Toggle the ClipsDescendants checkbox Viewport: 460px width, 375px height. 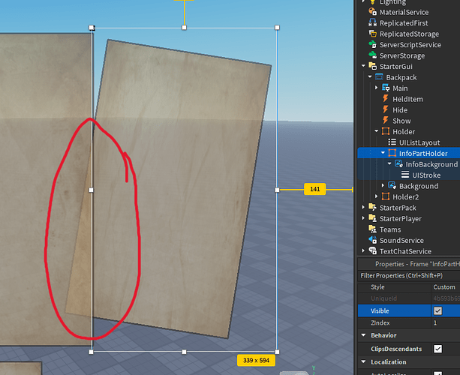pyautogui.click(x=437, y=349)
